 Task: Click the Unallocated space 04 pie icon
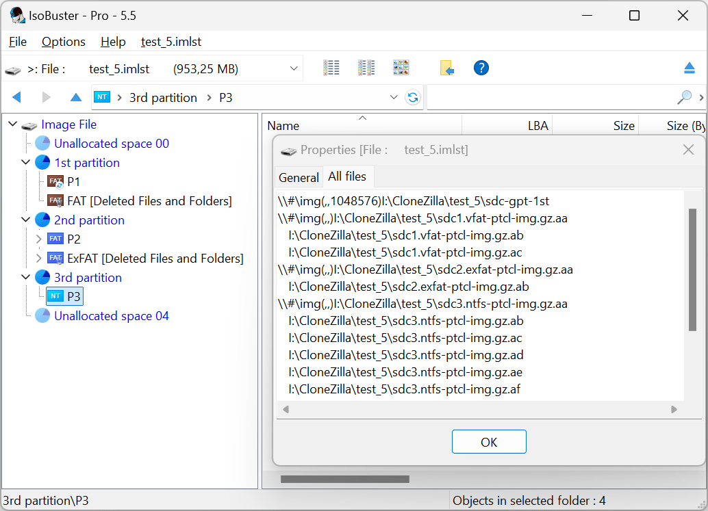42,316
